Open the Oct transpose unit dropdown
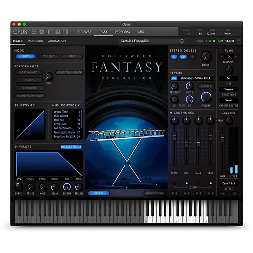Image resolution: width=253 pixels, height=253 pixels. (228, 78)
